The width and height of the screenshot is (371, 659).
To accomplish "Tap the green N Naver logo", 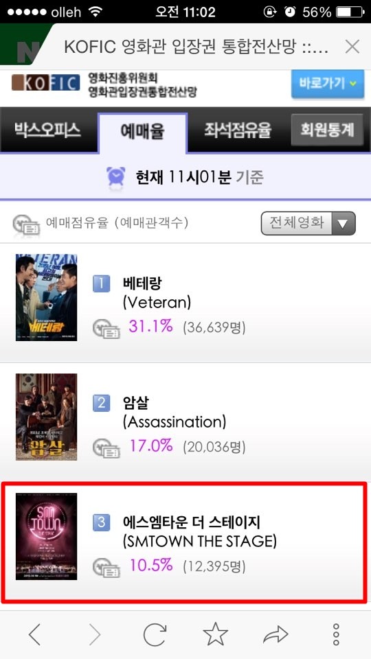I will pos(25,45).
